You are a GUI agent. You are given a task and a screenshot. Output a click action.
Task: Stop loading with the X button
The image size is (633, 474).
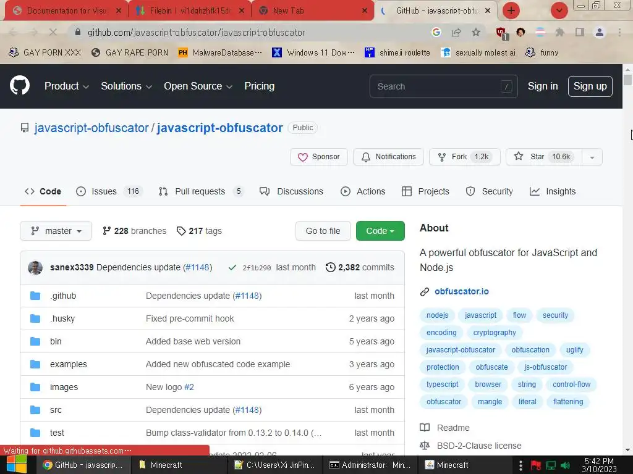tap(53, 32)
